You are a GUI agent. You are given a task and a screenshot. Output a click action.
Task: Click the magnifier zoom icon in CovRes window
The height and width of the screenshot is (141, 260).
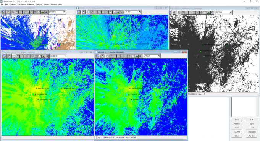(x=140, y=56)
